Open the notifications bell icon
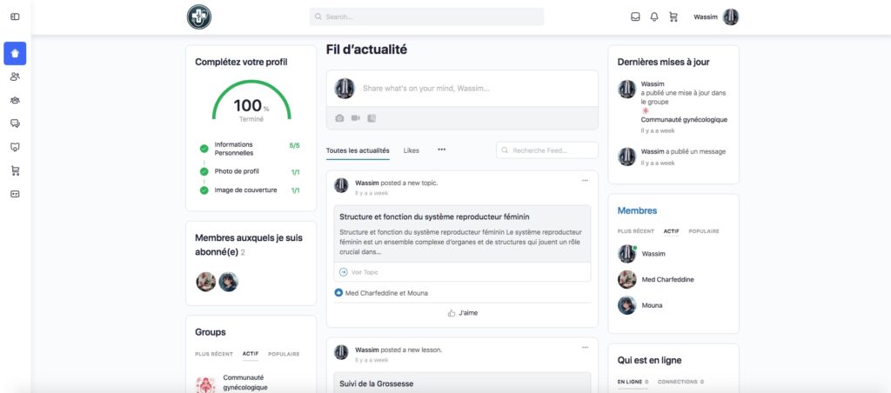891x393 pixels. 654,17
